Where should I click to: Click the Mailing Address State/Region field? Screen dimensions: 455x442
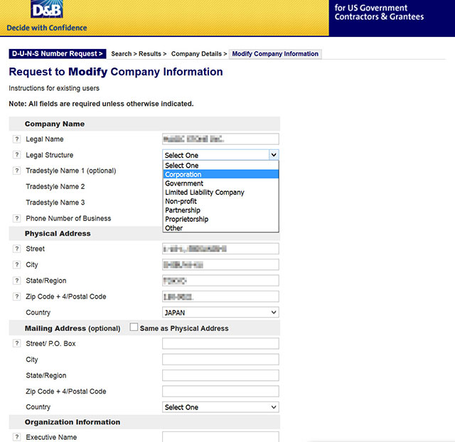220,375
